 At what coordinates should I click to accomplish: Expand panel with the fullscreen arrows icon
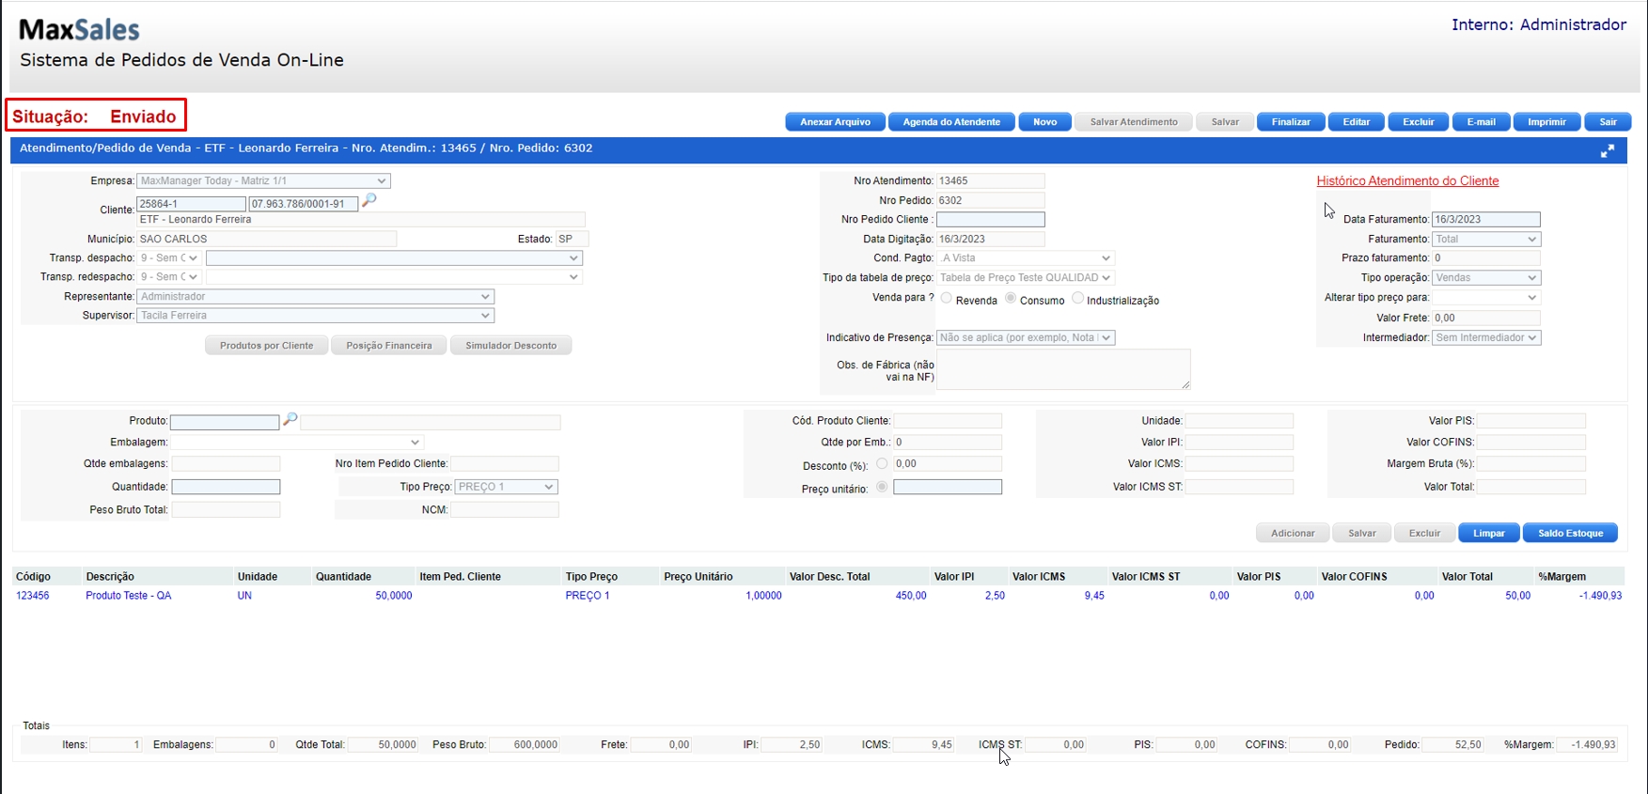tap(1608, 150)
